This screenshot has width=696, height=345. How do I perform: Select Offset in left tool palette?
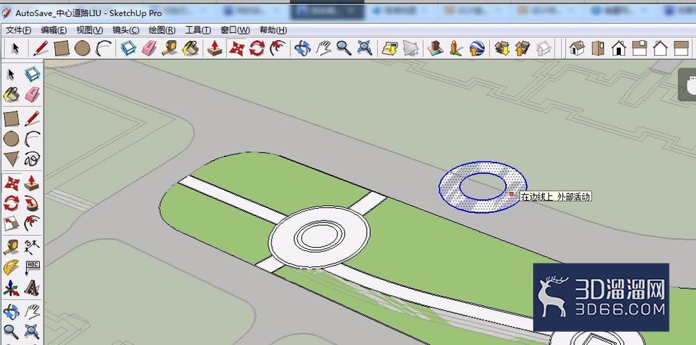(32, 223)
